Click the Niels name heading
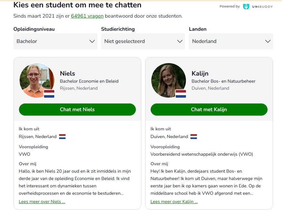This screenshot has width=282, height=212. pyautogui.click(x=67, y=74)
